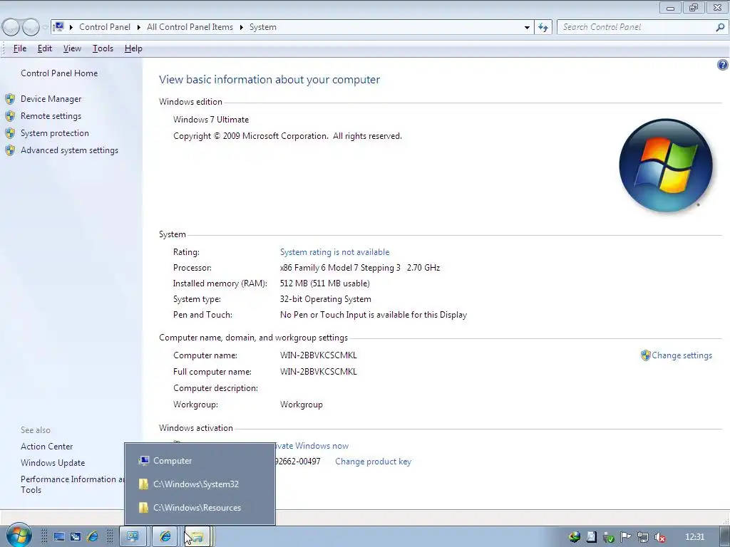Select Computer in the taskbar popup list

tap(200, 461)
